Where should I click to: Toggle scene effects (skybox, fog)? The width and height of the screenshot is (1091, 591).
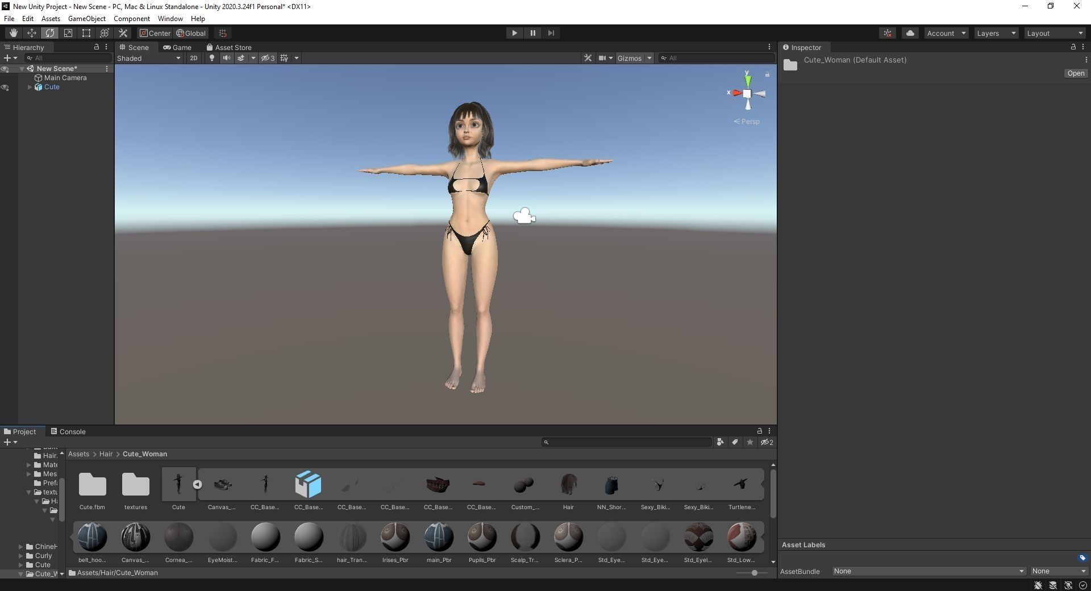click(241, 58)
